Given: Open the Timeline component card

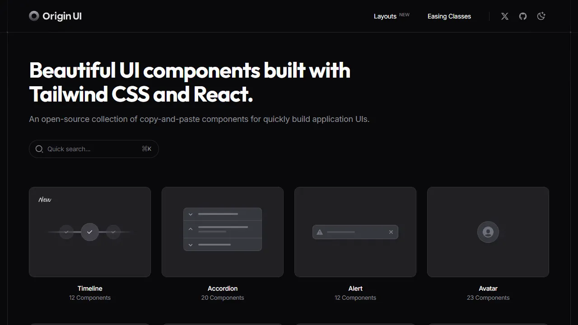Looking at the screenshot, I should coord(90,232).
